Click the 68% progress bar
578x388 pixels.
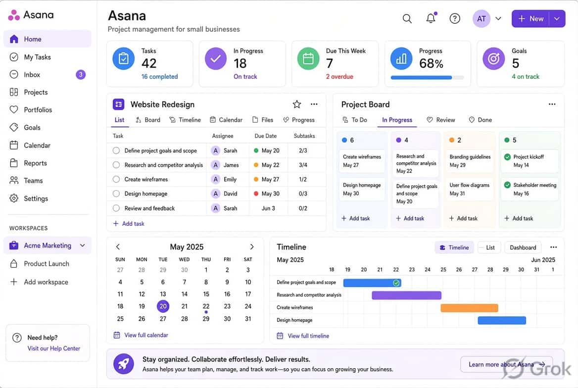(x=427, y=78)
